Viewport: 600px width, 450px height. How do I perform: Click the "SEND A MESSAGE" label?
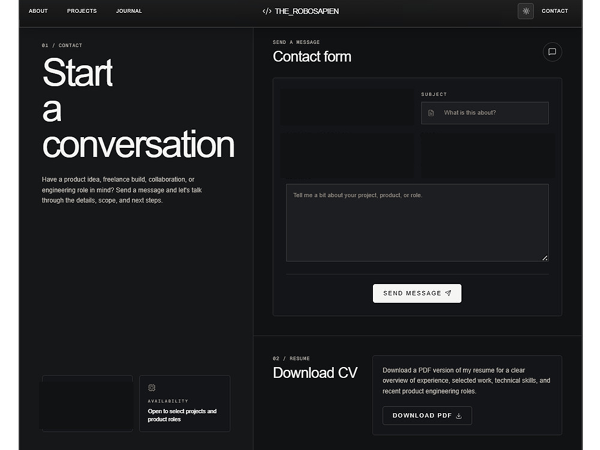point(296,42)
